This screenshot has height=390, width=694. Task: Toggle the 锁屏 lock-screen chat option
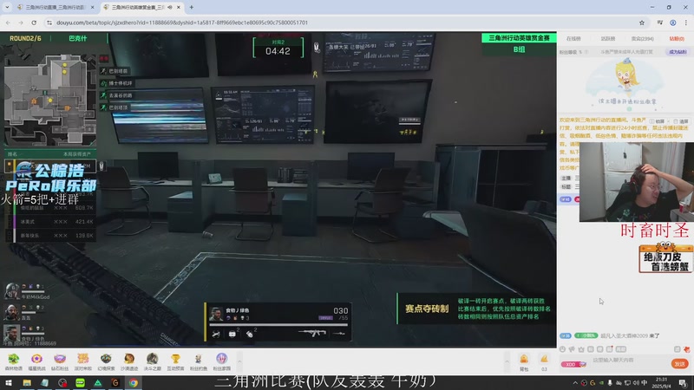click(x=657, y=121)
